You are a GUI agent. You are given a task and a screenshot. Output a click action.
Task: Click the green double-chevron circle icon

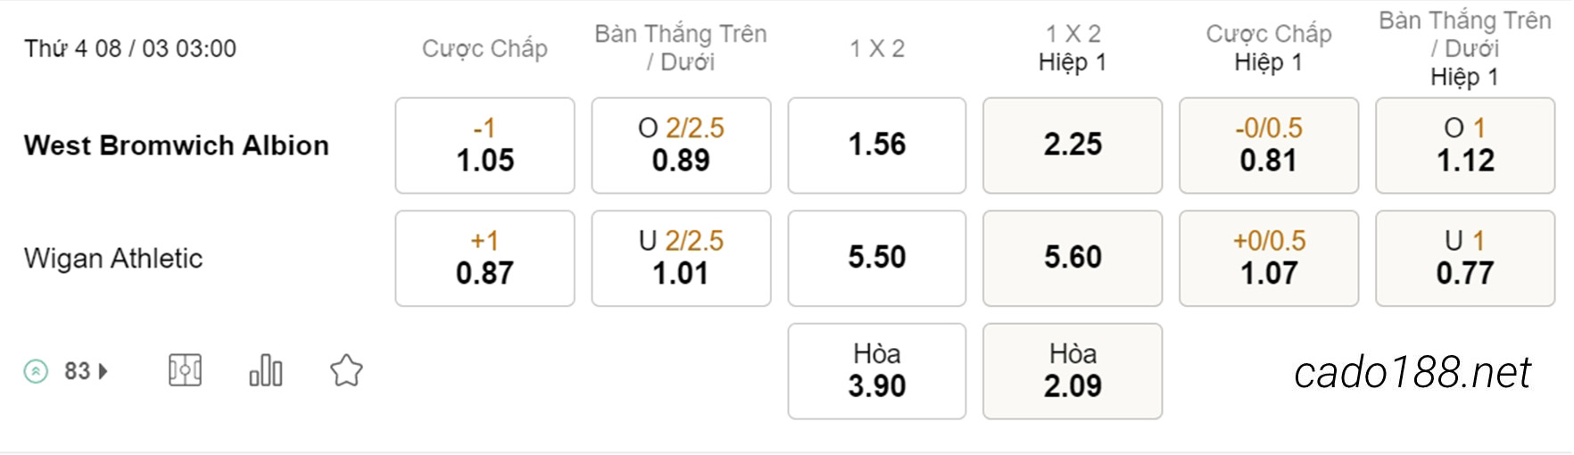click(x=36, y=371)
